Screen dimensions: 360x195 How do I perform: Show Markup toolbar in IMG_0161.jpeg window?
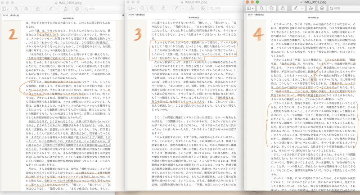(x=322, y=8)
